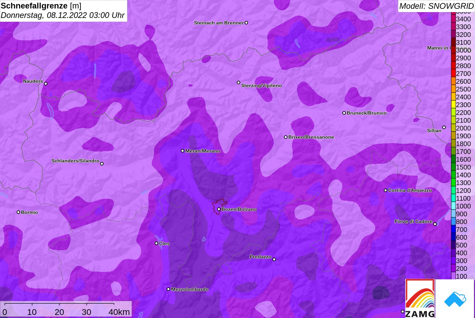Click the Steinach am Brenner label

219,23
